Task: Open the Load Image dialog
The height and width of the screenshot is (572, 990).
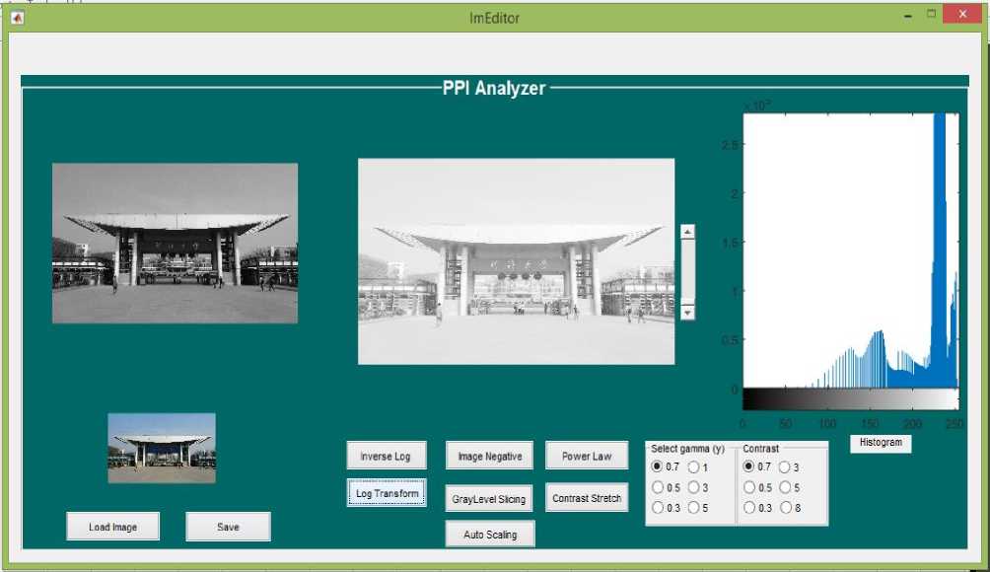Action: point(113,527)
